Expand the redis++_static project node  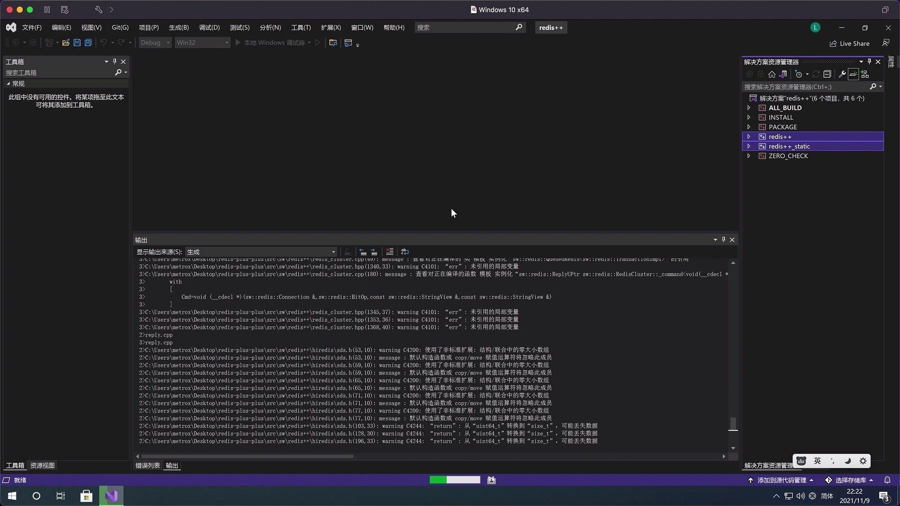pos(749,146)
